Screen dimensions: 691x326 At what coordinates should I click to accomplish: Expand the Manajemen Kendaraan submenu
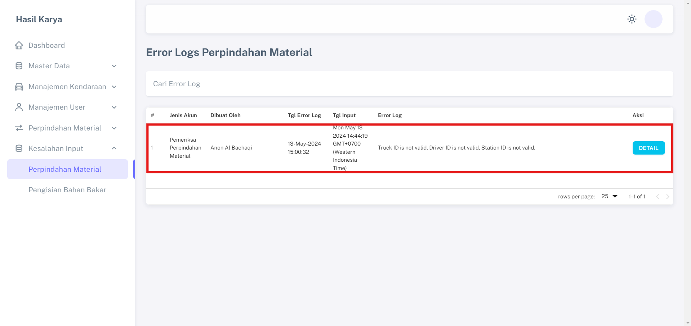[114, 87]
